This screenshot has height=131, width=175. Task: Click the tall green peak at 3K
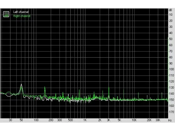coord(109,88)
